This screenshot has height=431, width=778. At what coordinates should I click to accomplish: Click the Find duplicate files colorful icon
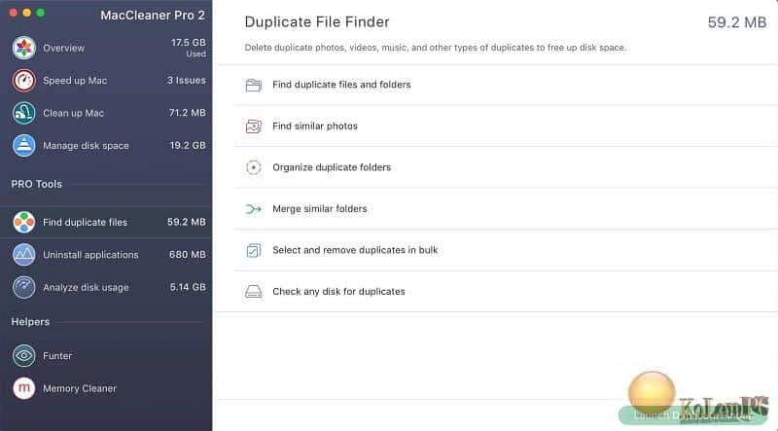(x=23, y=222)
